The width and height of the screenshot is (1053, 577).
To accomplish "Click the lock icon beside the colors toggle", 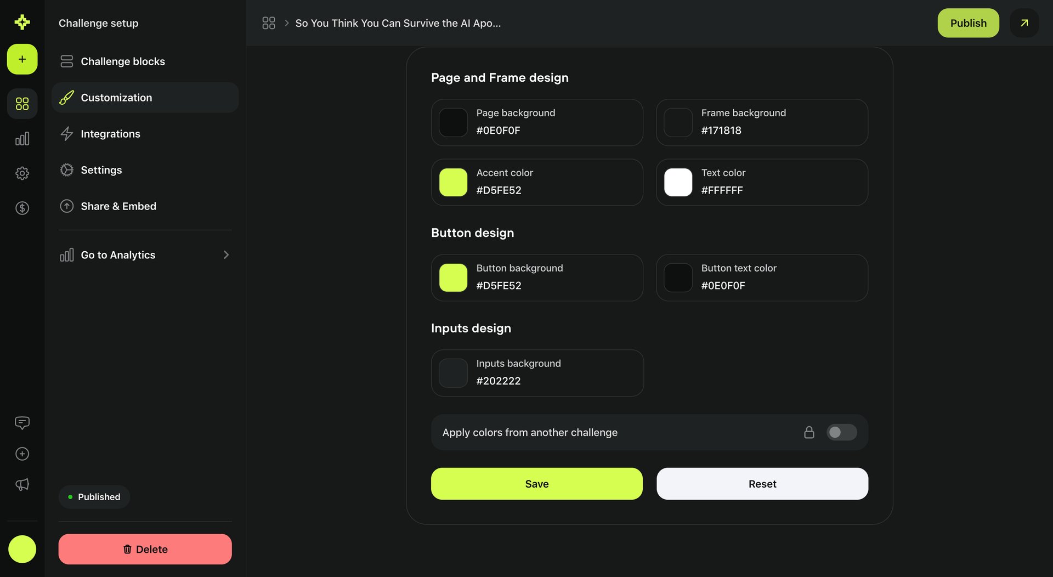I will (809, 432).
